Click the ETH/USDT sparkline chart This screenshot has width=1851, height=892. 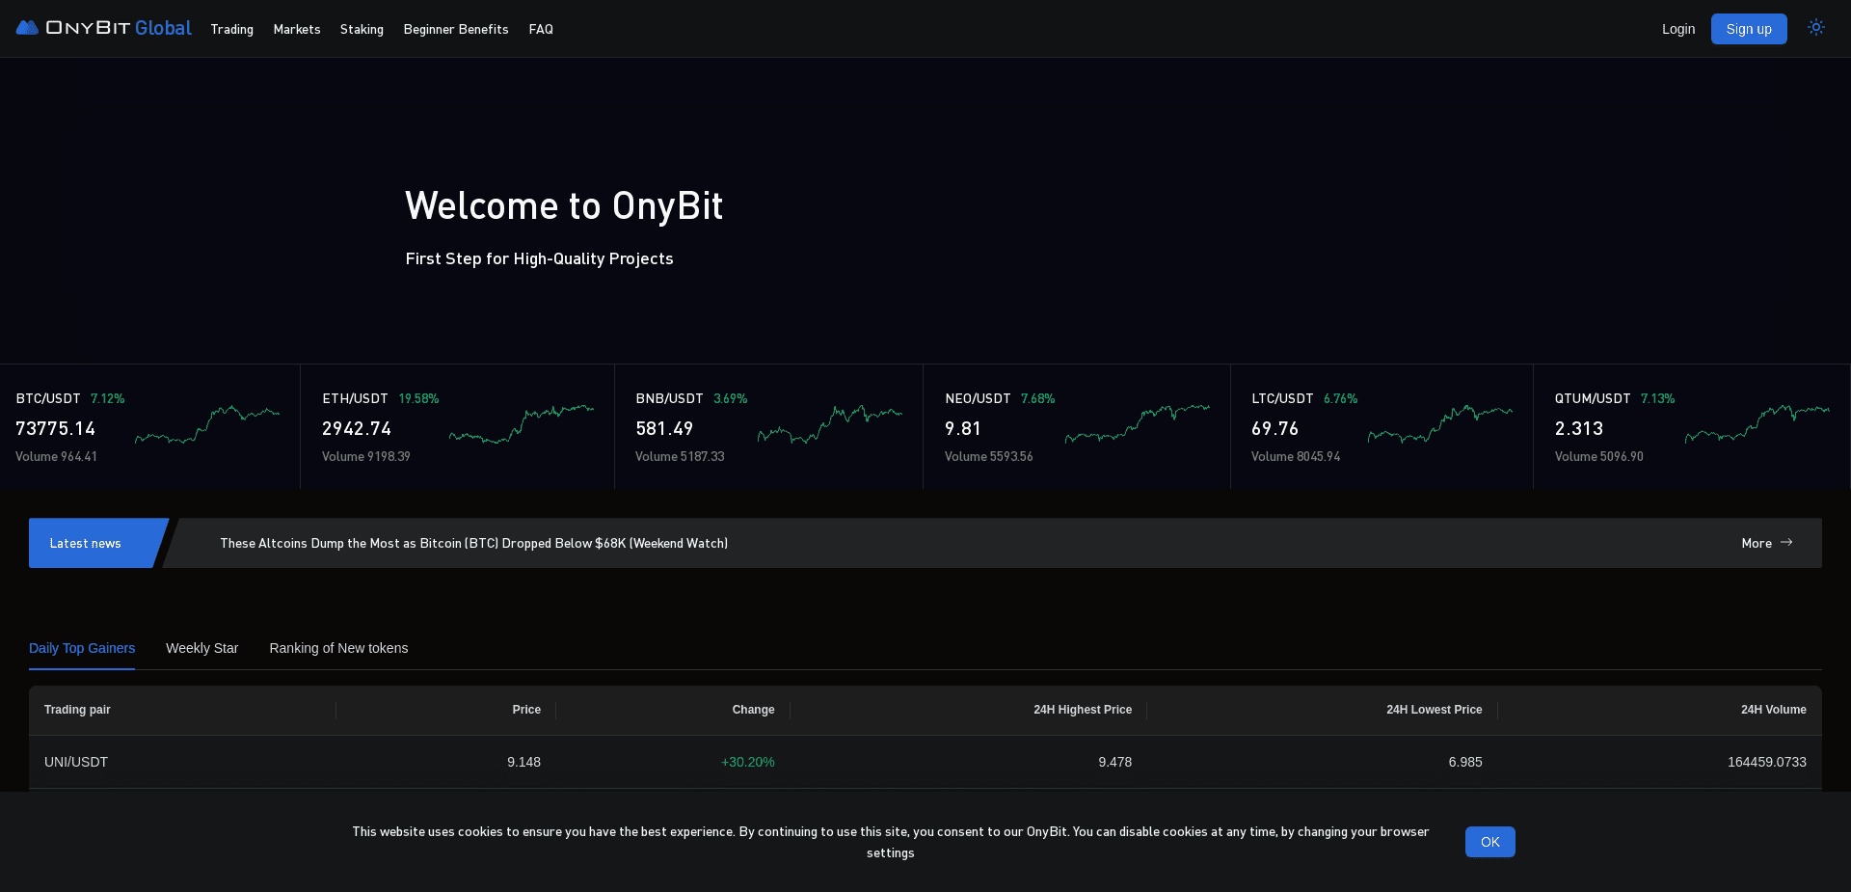(x=522, y=424)
